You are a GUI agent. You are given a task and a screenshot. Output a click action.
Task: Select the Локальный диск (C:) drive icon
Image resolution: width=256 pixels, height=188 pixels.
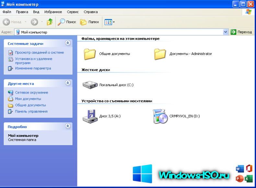click(90, 85)
